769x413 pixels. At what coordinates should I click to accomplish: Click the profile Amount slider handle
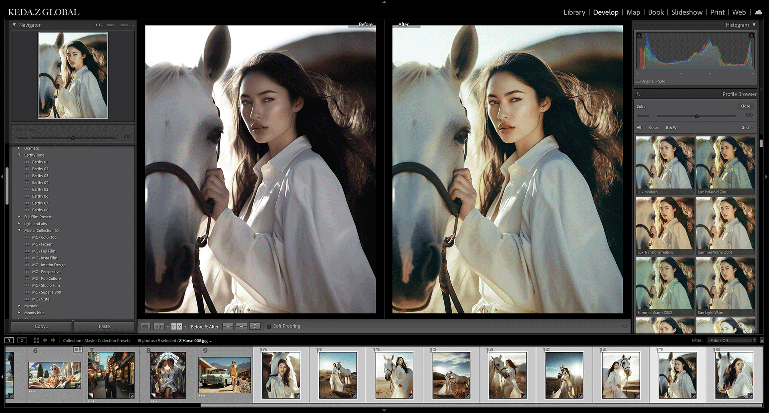697,116
